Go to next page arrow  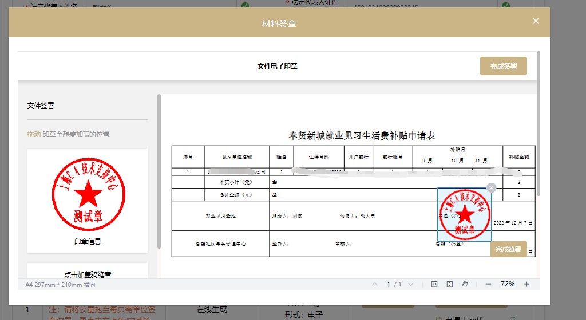[x=411, y=284]
